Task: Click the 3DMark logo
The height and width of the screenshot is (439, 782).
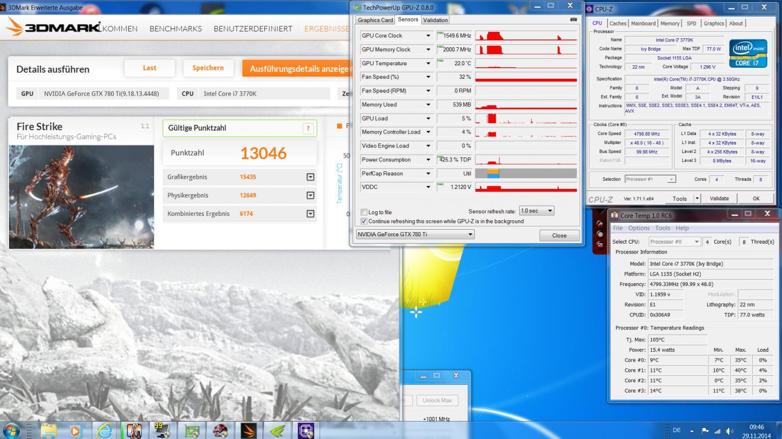Action: click(52, 27)
